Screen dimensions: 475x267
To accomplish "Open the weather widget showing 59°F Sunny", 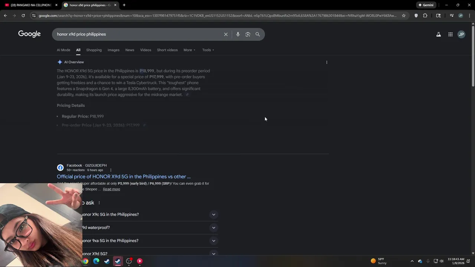I will point(379,261).
